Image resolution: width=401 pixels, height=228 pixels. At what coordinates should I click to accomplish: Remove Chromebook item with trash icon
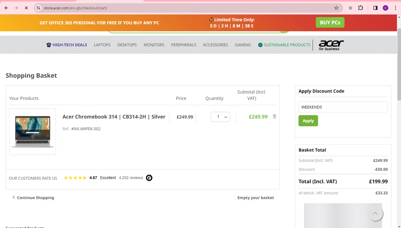point(274,116)
